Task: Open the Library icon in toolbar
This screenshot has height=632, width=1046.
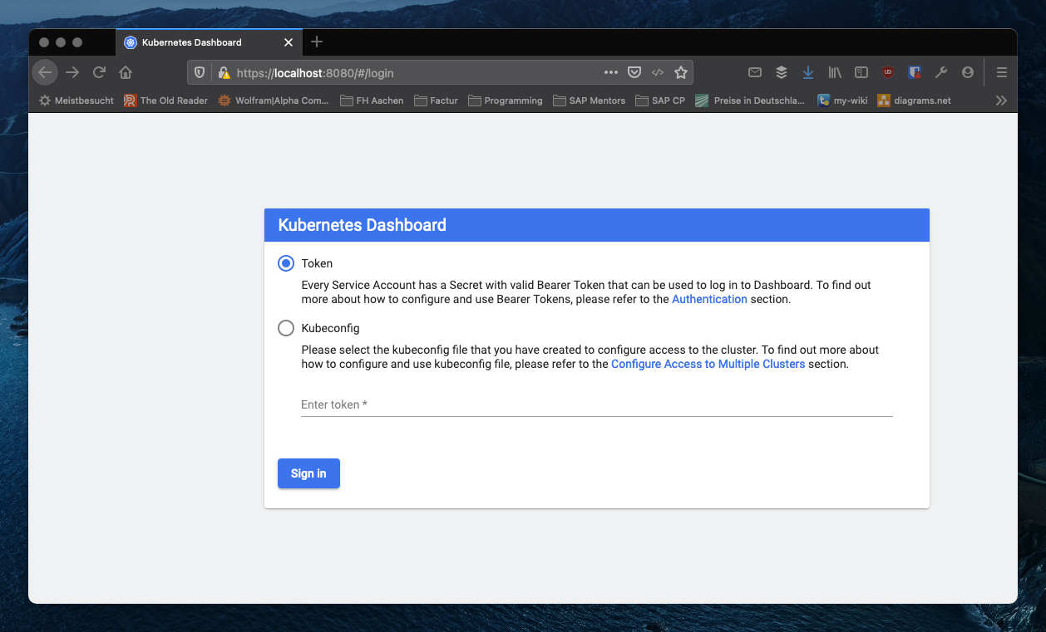Action: pos(835,72)
